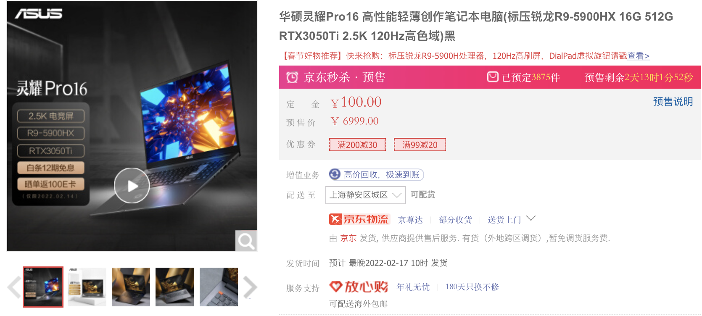Click the 已预定 reservation icon
This screenshot has height=316, width=702.
(493, 77)
